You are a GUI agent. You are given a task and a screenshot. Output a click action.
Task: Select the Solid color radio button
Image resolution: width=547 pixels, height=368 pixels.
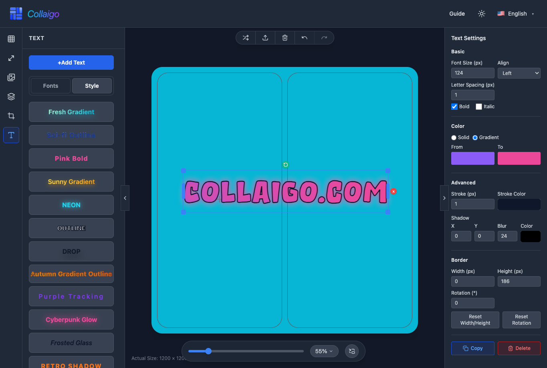tap(454, 137)
